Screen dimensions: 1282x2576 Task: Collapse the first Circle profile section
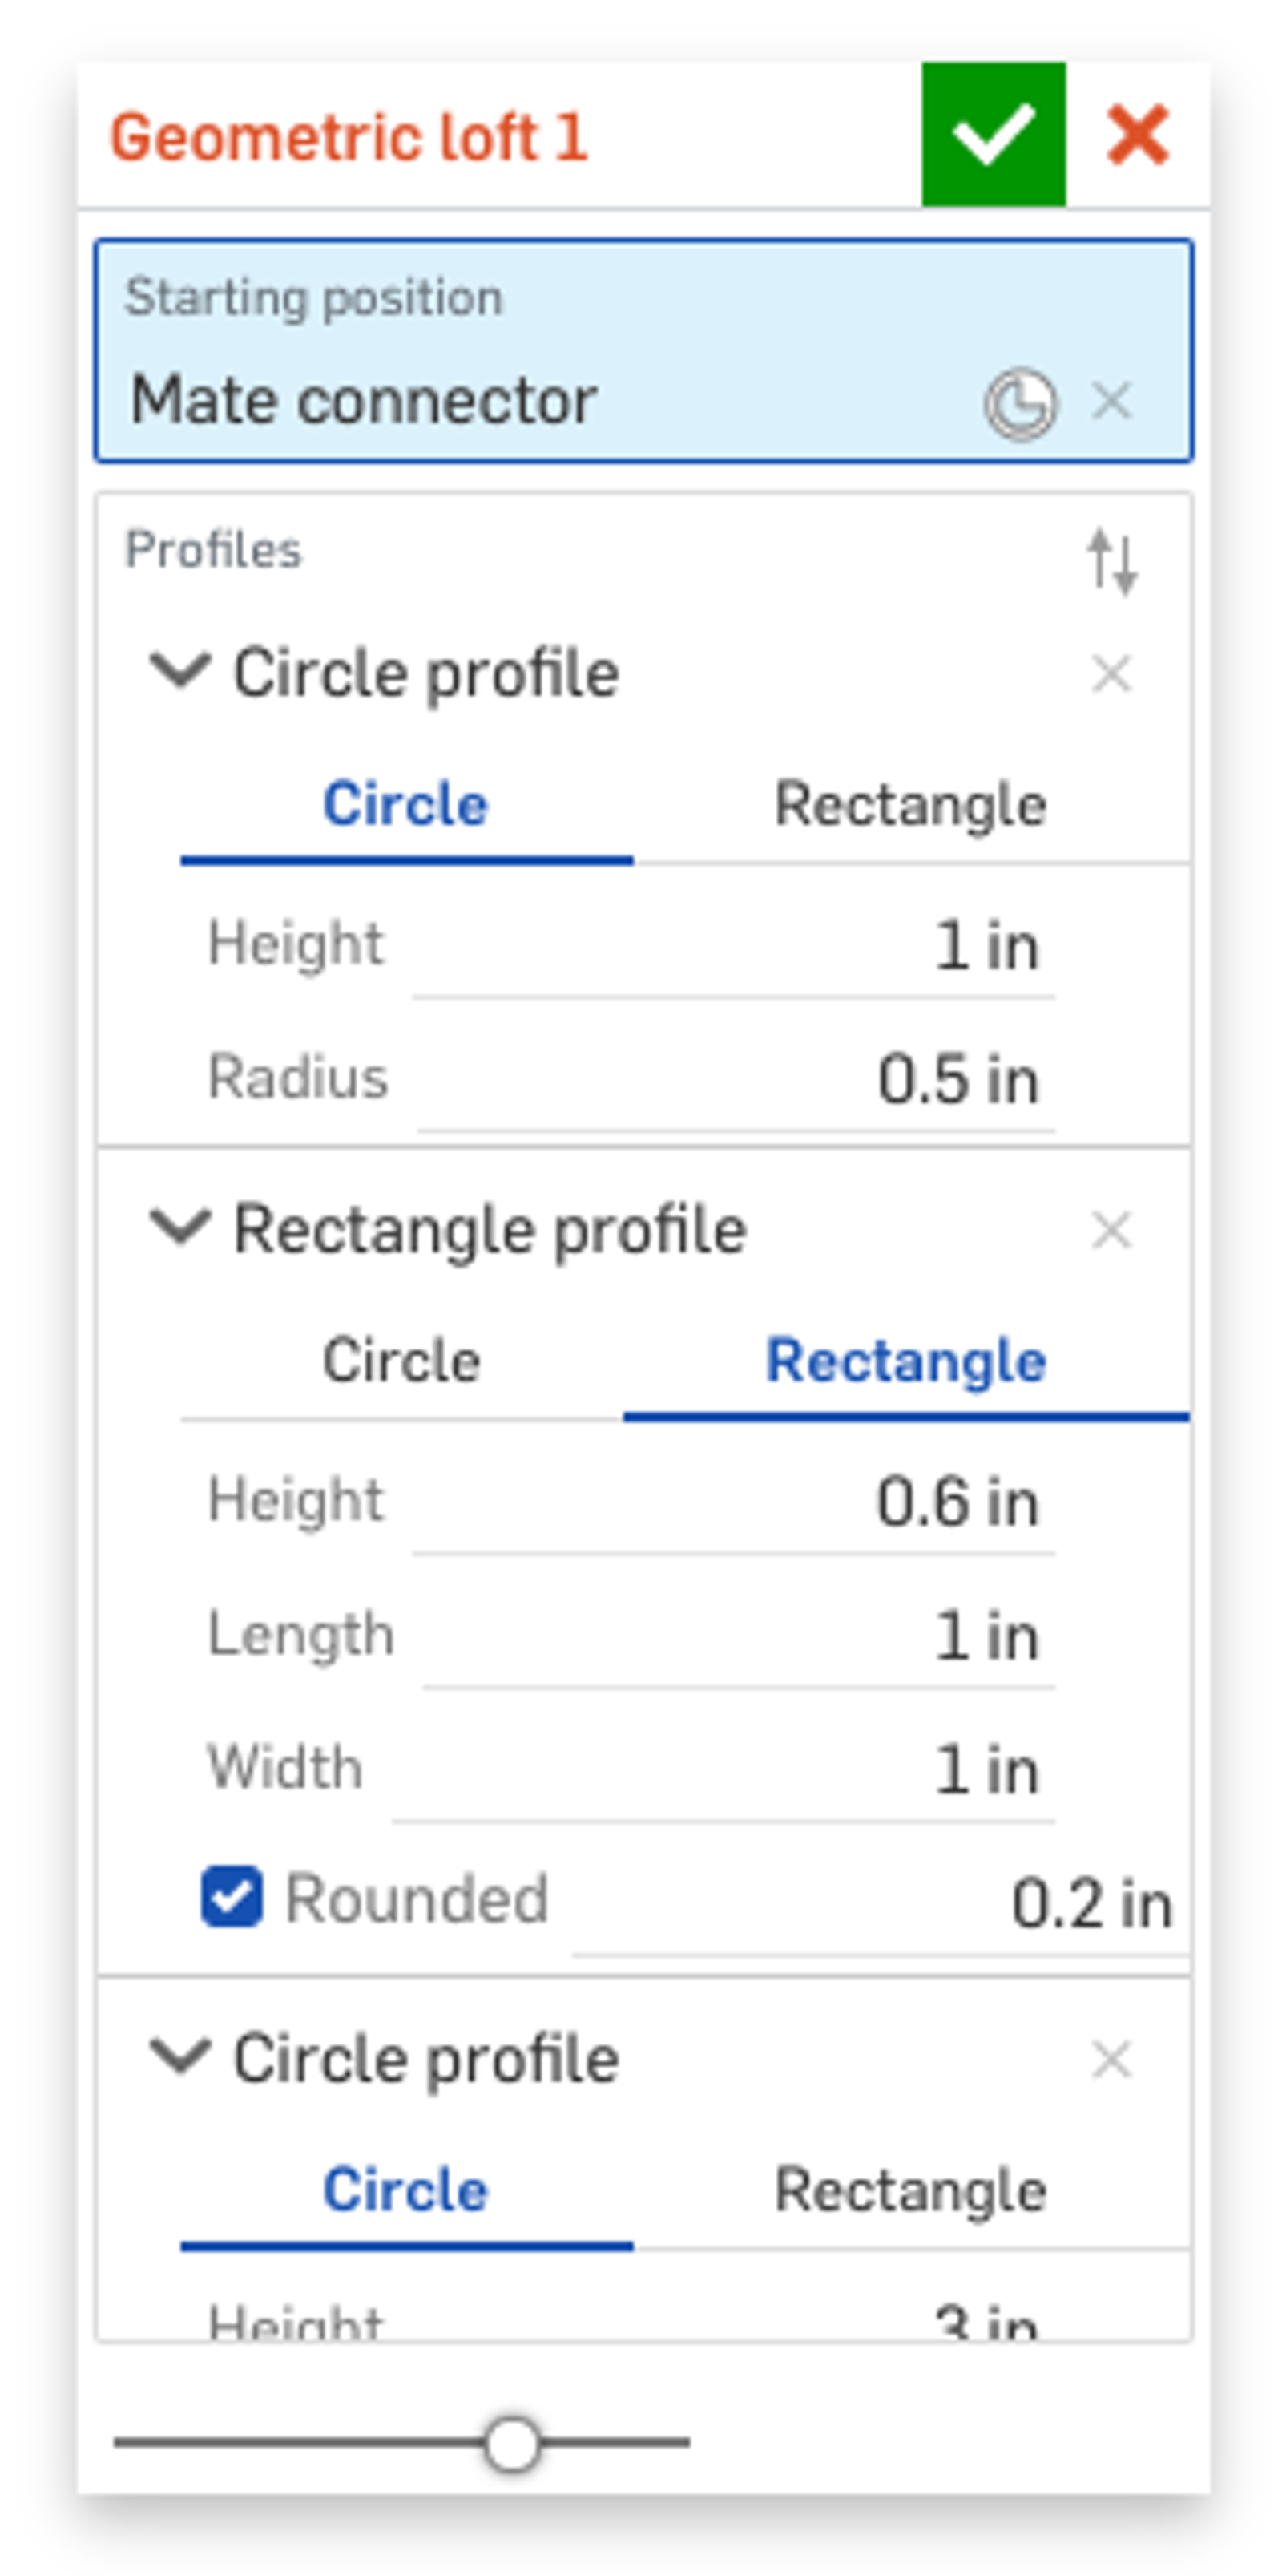coord(179,670)
